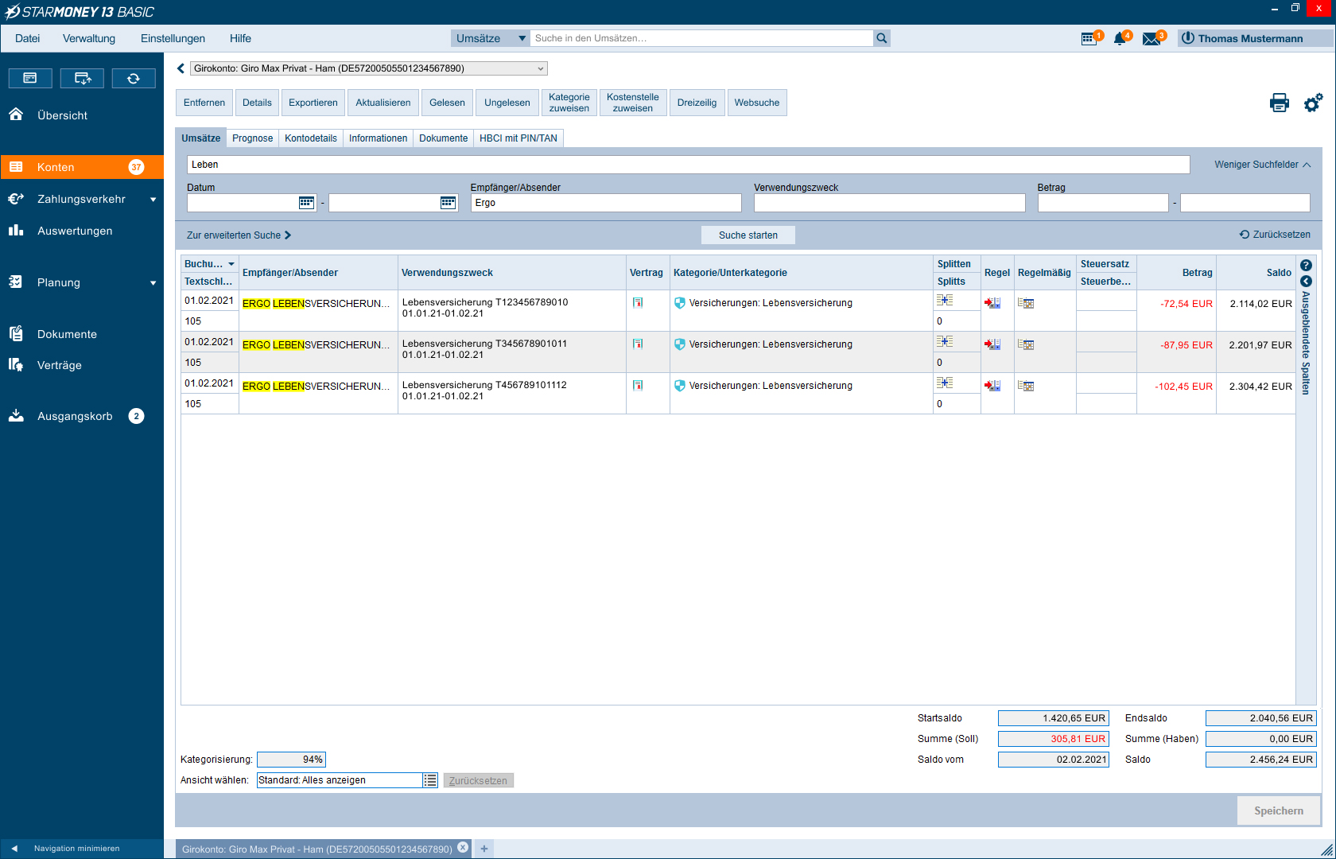Click the global Suche in den Umsätzen field
Screen dimensions: 1336x859
pos(701,38)
